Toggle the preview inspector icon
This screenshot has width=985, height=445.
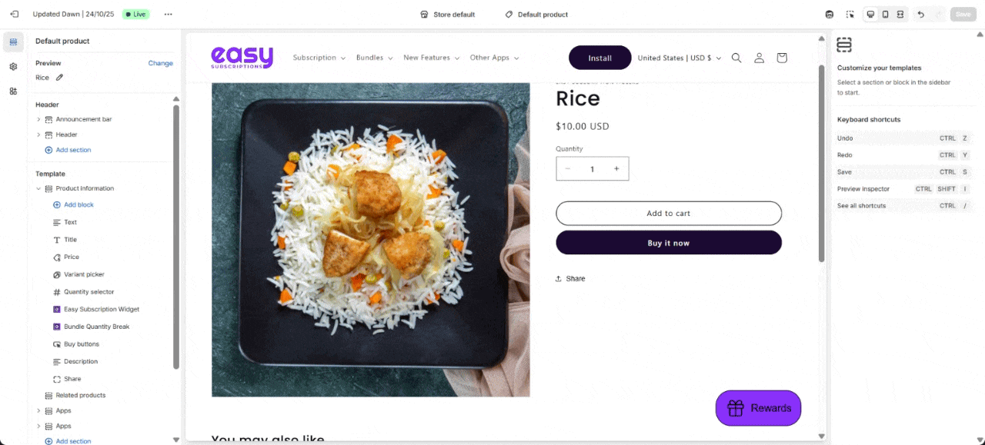pyautogui.click(x=850, y=15)
